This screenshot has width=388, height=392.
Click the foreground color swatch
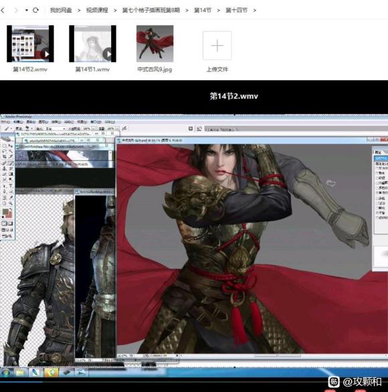click(5, 212)
